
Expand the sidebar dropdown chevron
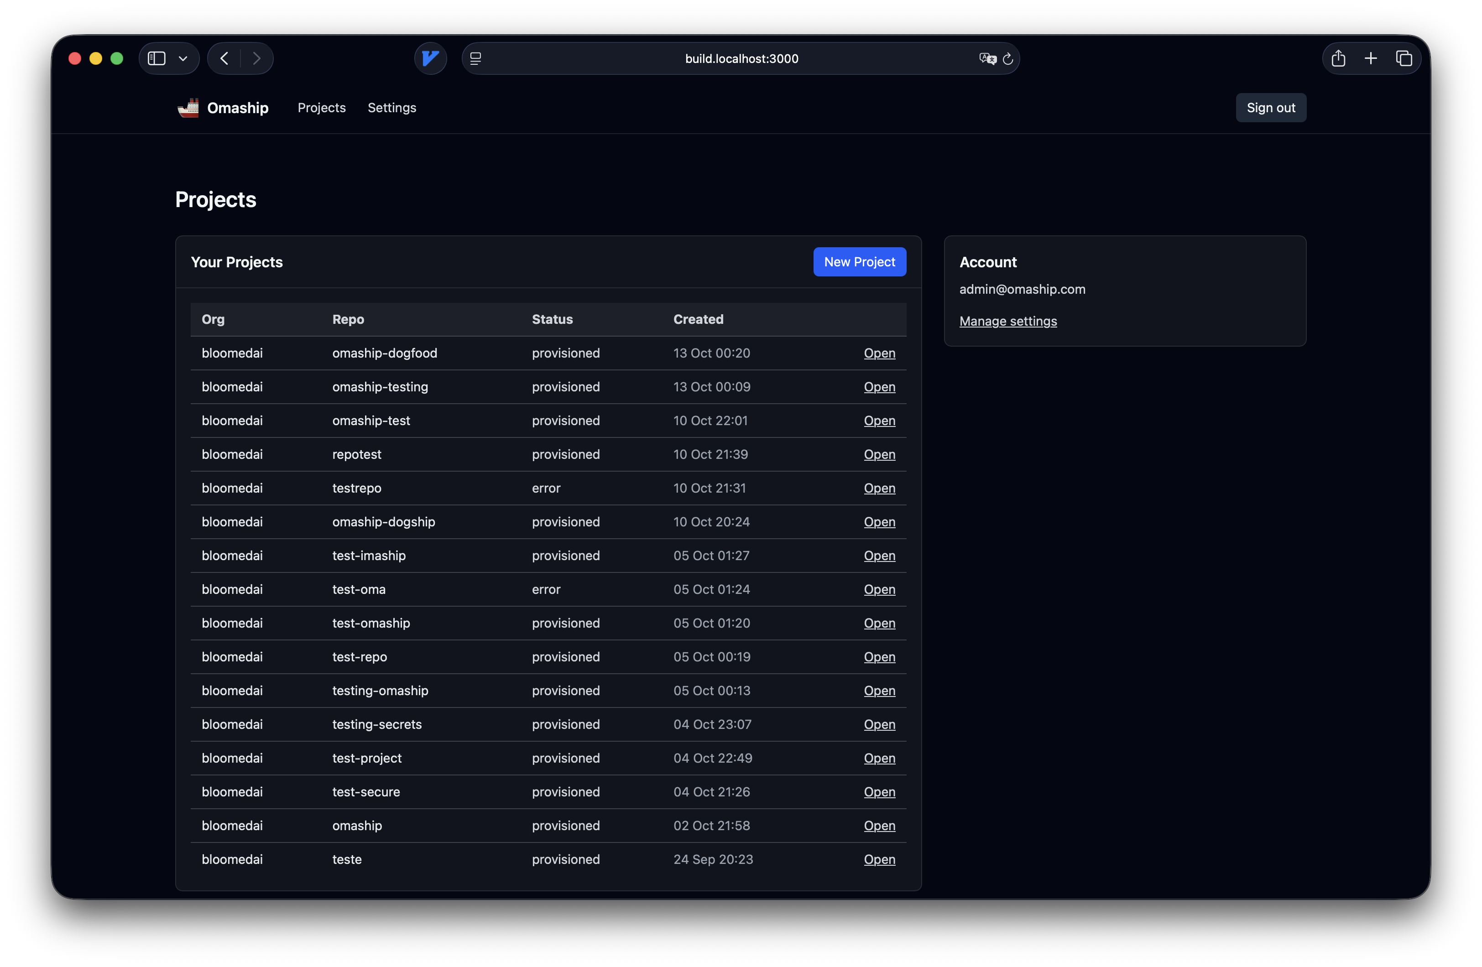183,58
